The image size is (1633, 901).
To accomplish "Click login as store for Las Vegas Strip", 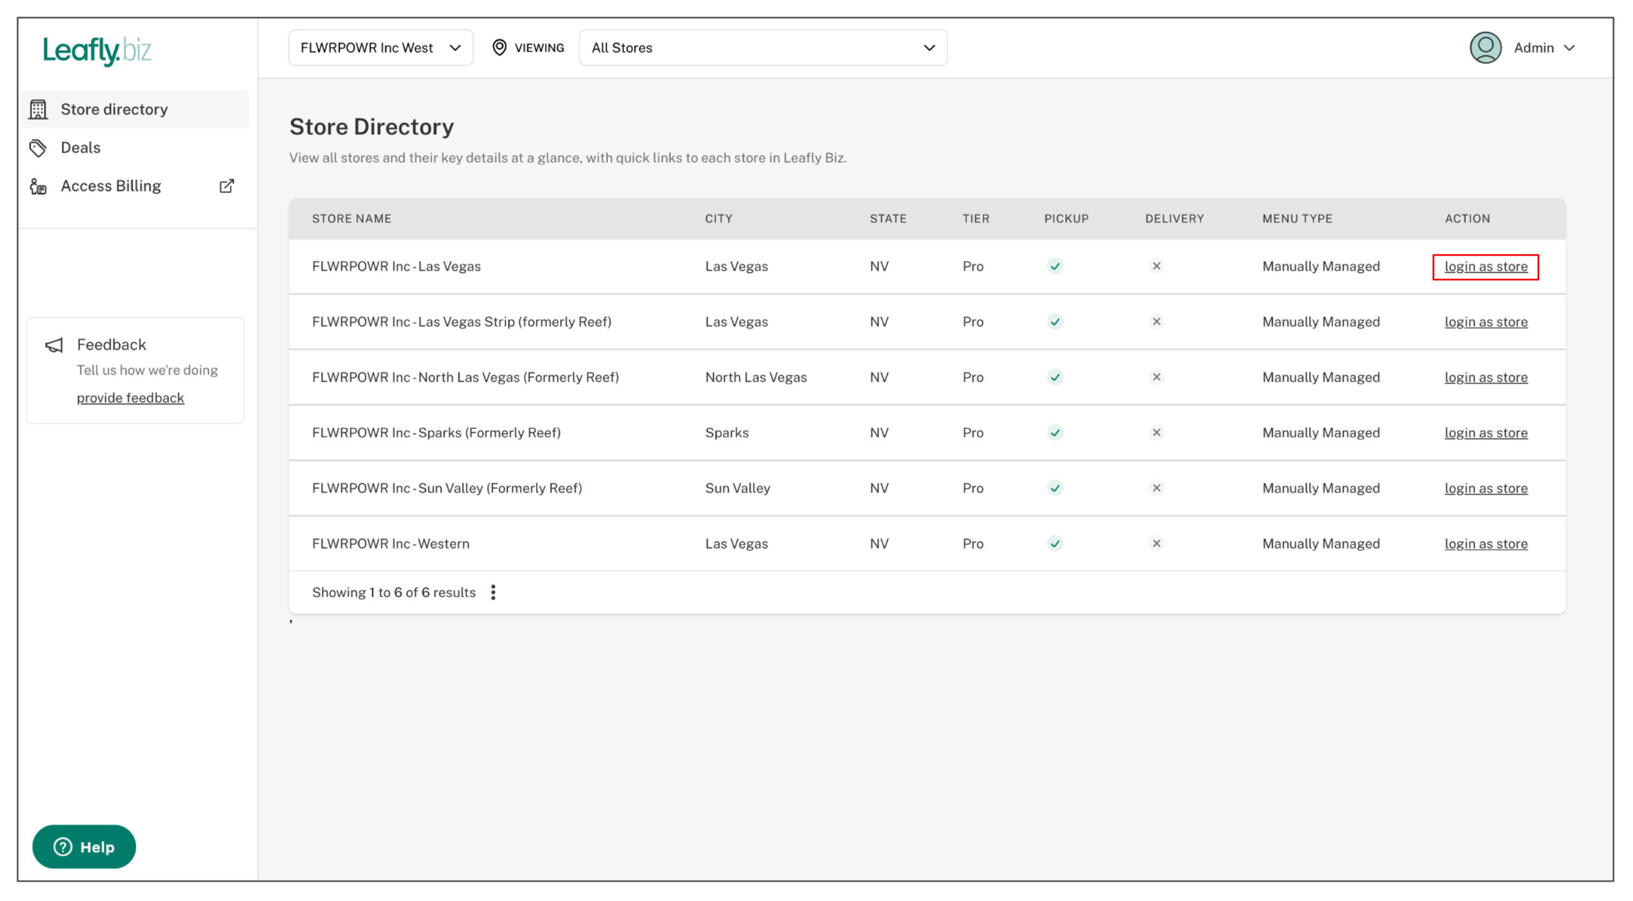I will [x=1485, y=322].
